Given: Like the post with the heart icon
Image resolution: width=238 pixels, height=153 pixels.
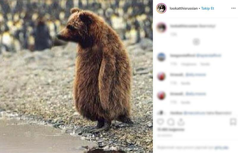Looking at the screenshot, I should [160, 122].
